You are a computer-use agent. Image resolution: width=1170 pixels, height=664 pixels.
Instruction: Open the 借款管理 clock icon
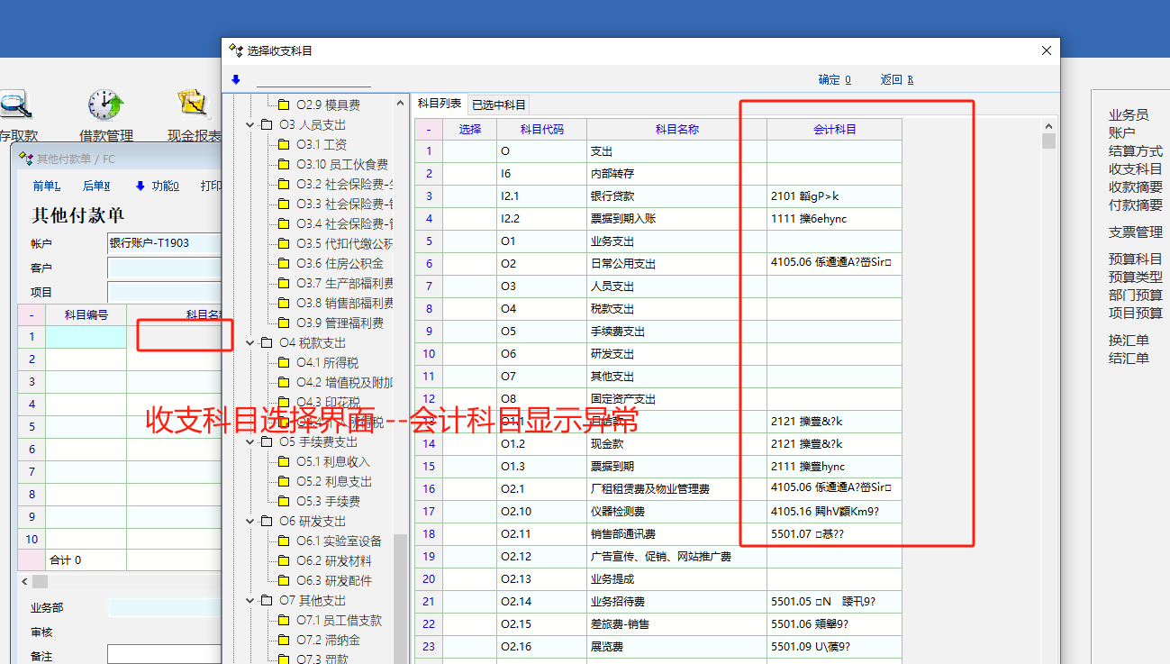[x=105, y=105]
